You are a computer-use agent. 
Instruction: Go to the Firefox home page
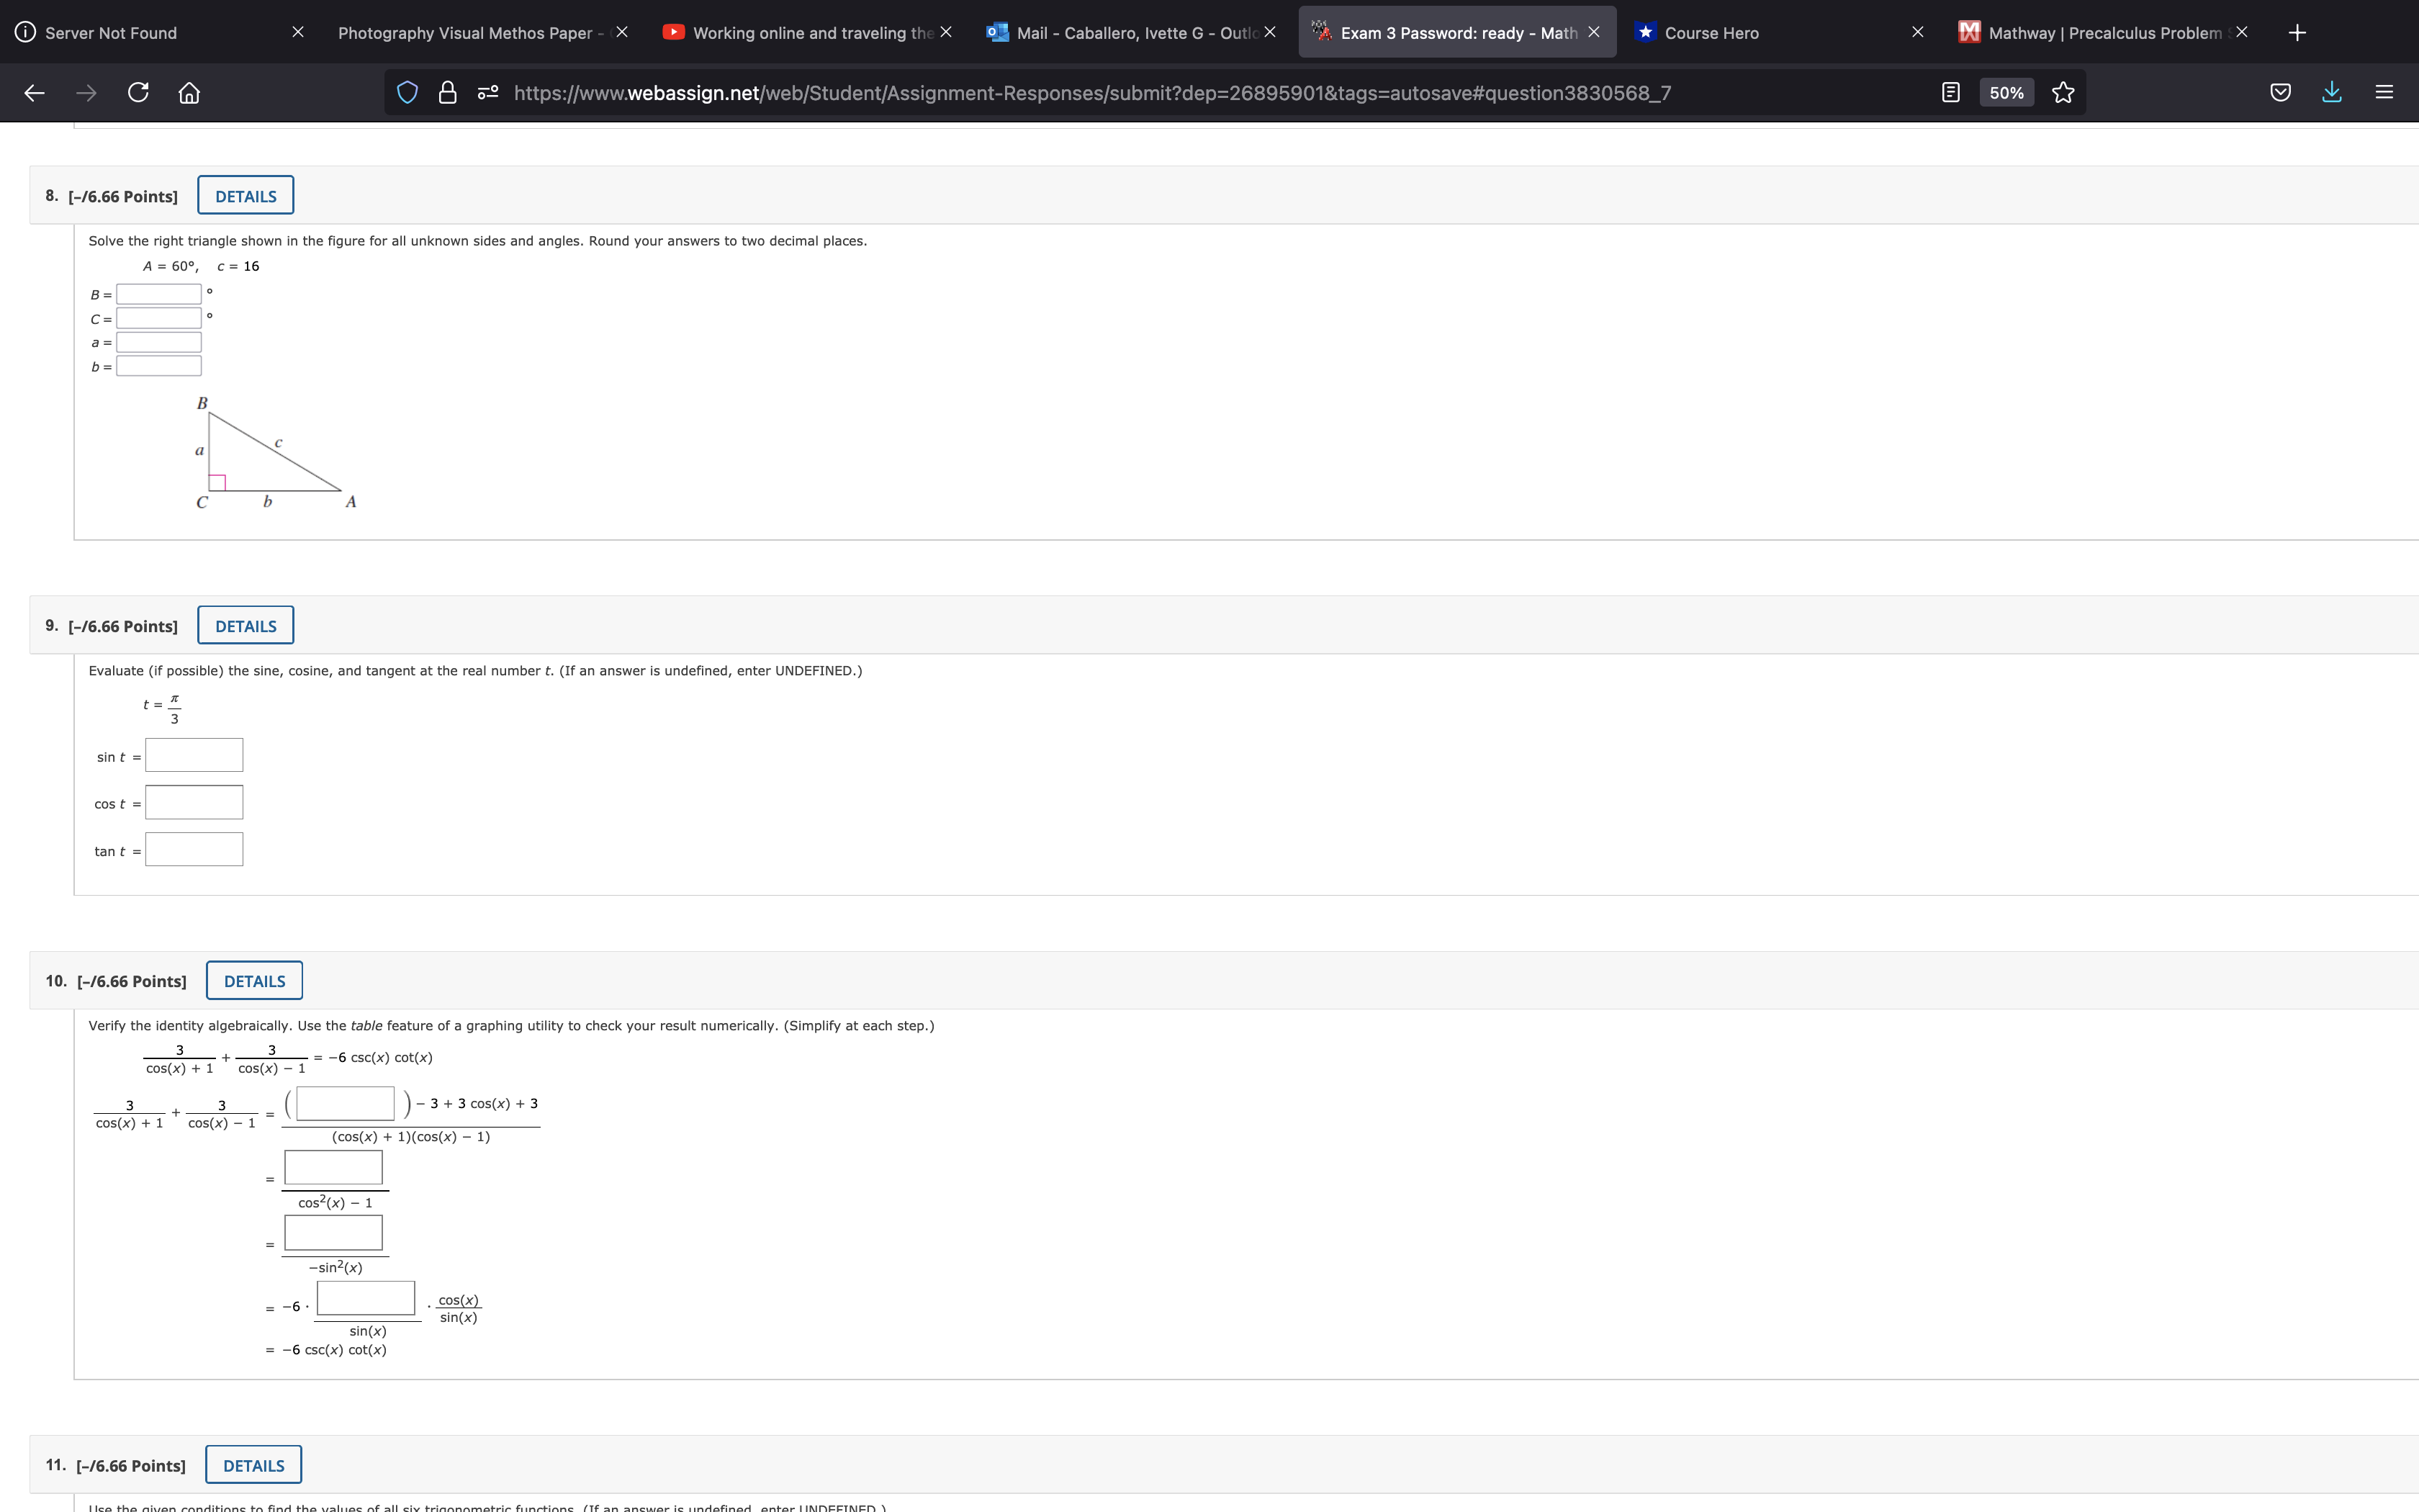pos(189,93)
